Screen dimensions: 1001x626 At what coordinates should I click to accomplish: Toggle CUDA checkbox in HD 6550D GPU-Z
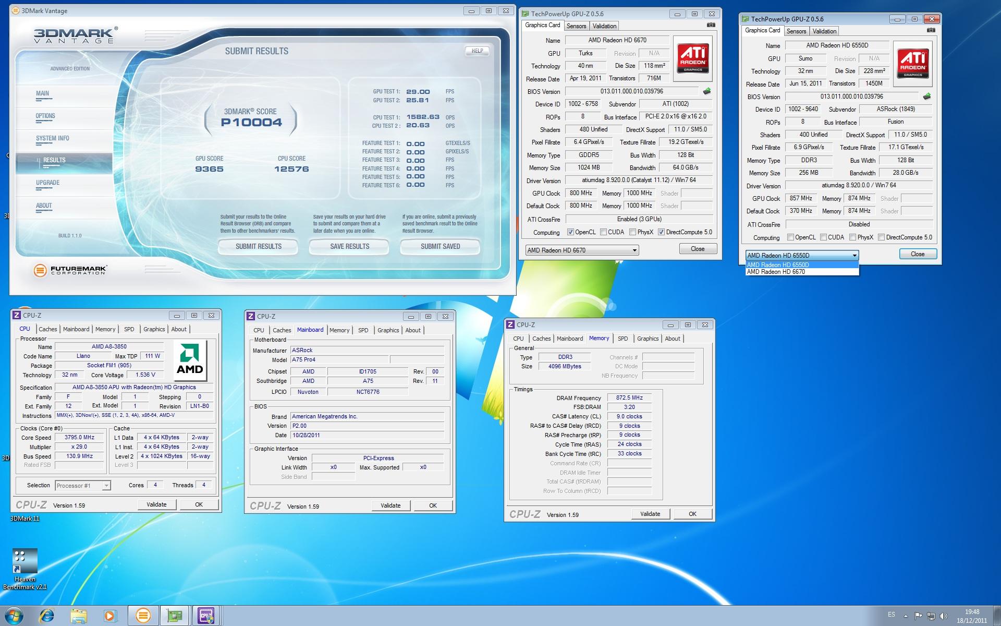pos(823,237)
